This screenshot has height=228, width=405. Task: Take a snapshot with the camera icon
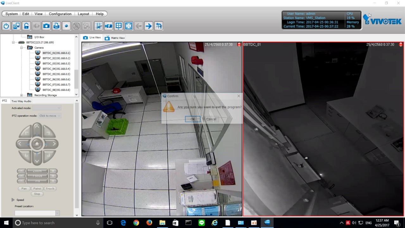pyautogui.click(x=46, y=26)
